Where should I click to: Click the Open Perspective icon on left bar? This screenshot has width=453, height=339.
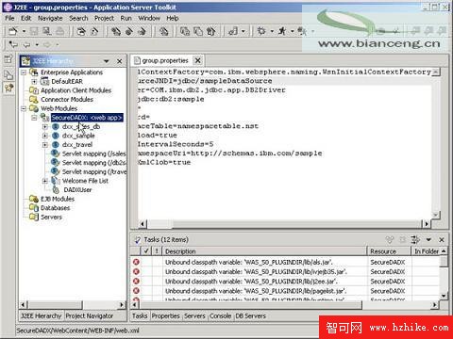8,59
